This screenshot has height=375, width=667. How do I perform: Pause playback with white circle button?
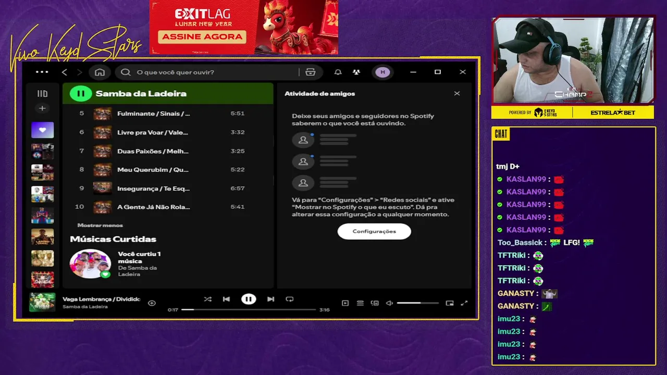pyautogui.click(x=249, y=299)
